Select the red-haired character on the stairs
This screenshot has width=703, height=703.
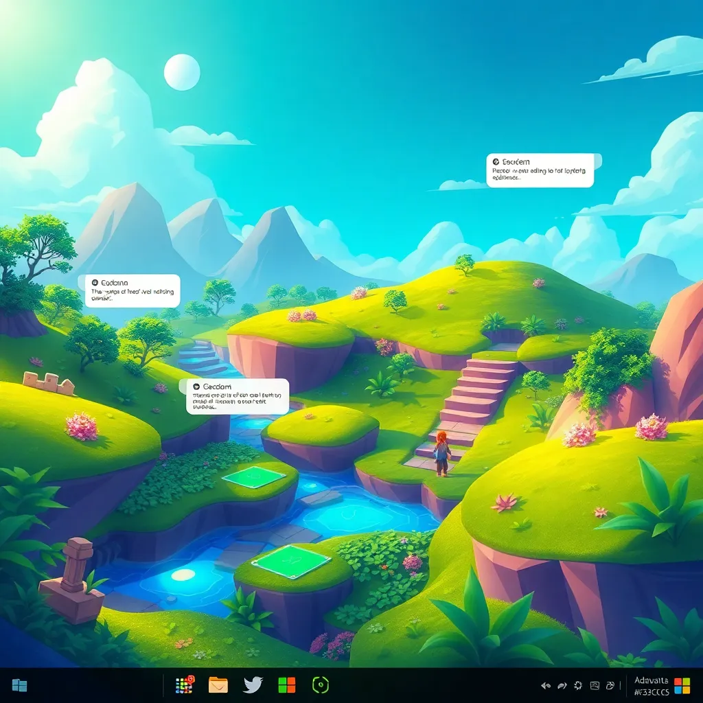tap(441, 453)
